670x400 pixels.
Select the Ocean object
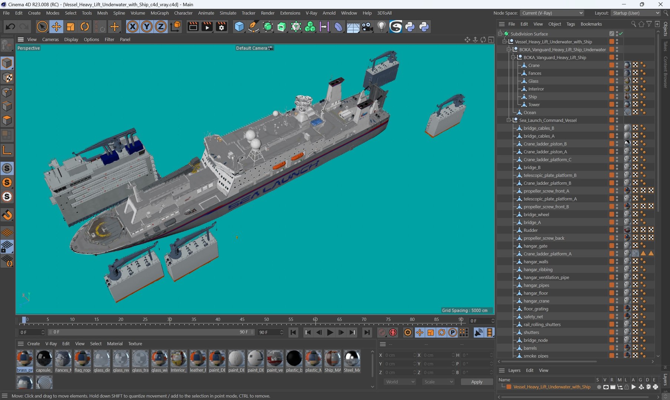(x=530, y=113)
